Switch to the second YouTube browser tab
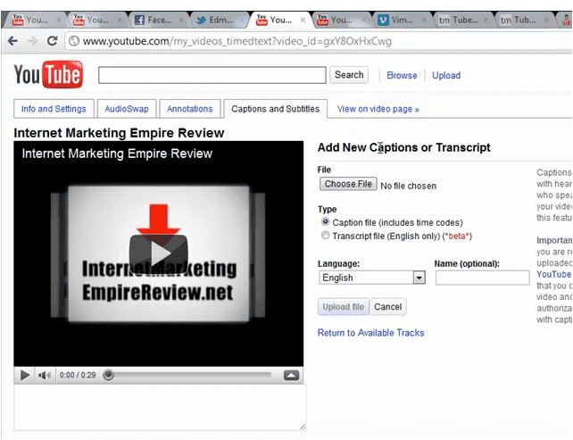 pos(97,20)
